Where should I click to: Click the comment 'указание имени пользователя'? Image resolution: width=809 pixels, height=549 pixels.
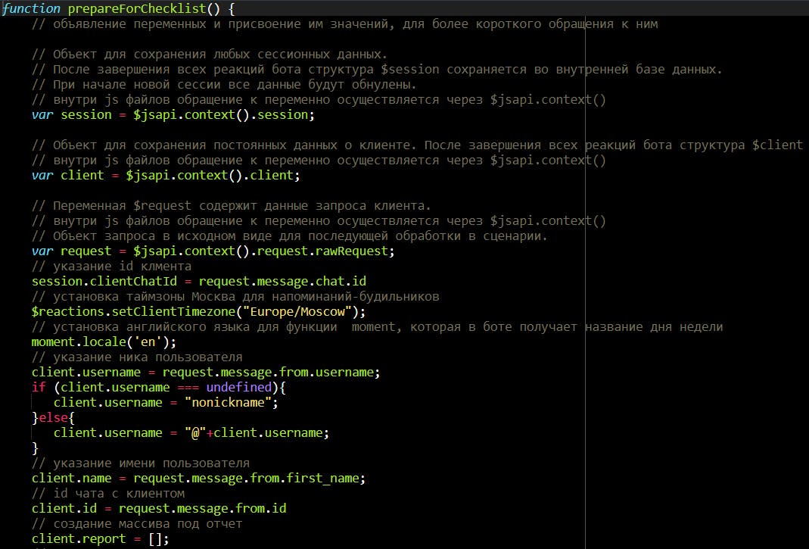pyautogui.click(x=140, y=463)
